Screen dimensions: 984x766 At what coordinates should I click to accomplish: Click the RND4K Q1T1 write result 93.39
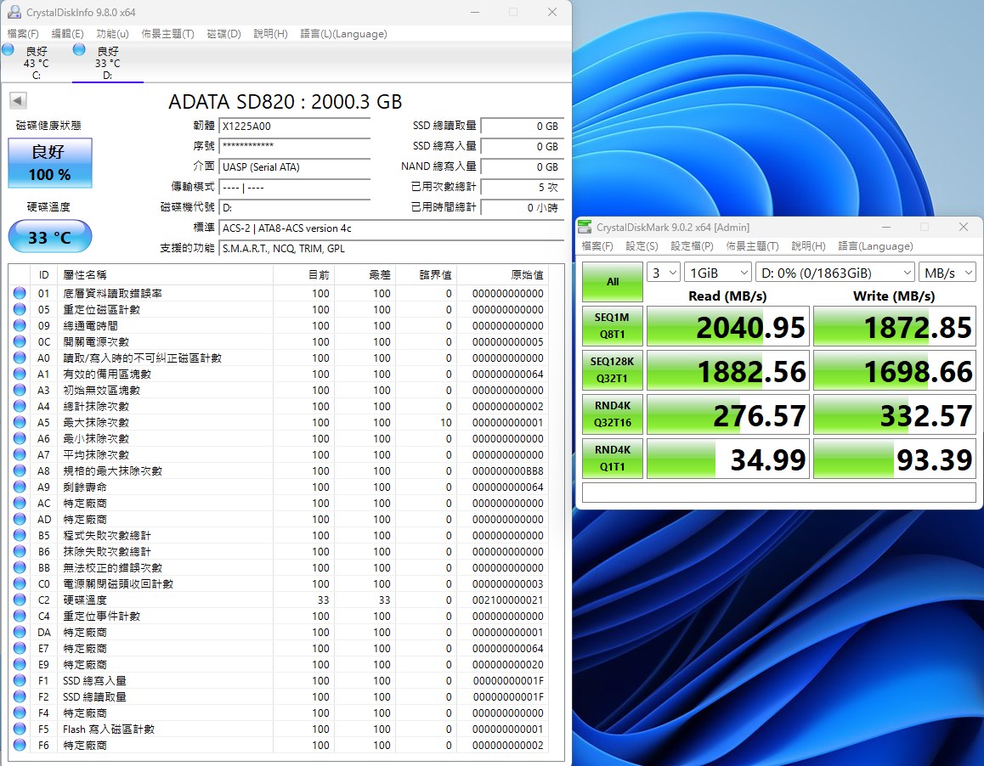click(894, 459)
